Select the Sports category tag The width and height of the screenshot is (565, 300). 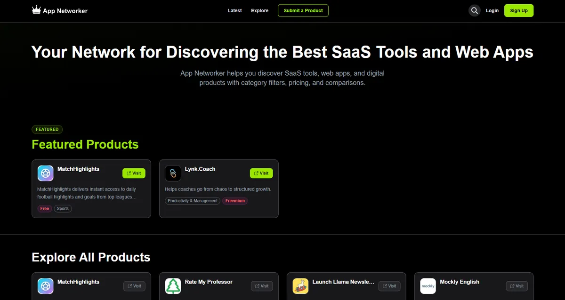[x=63, y=208]
